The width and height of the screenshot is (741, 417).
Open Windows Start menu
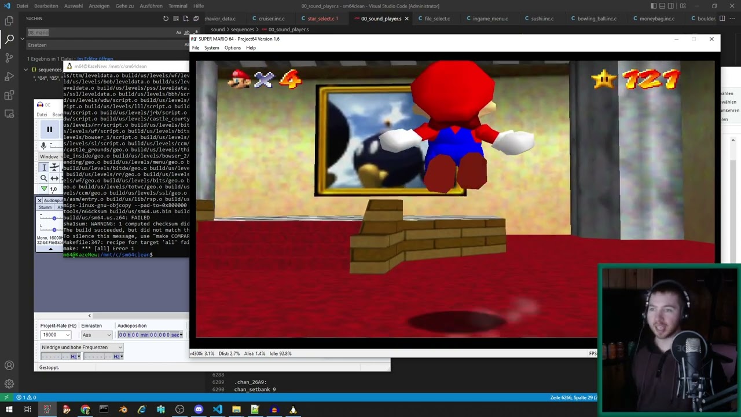click(9, 409)
